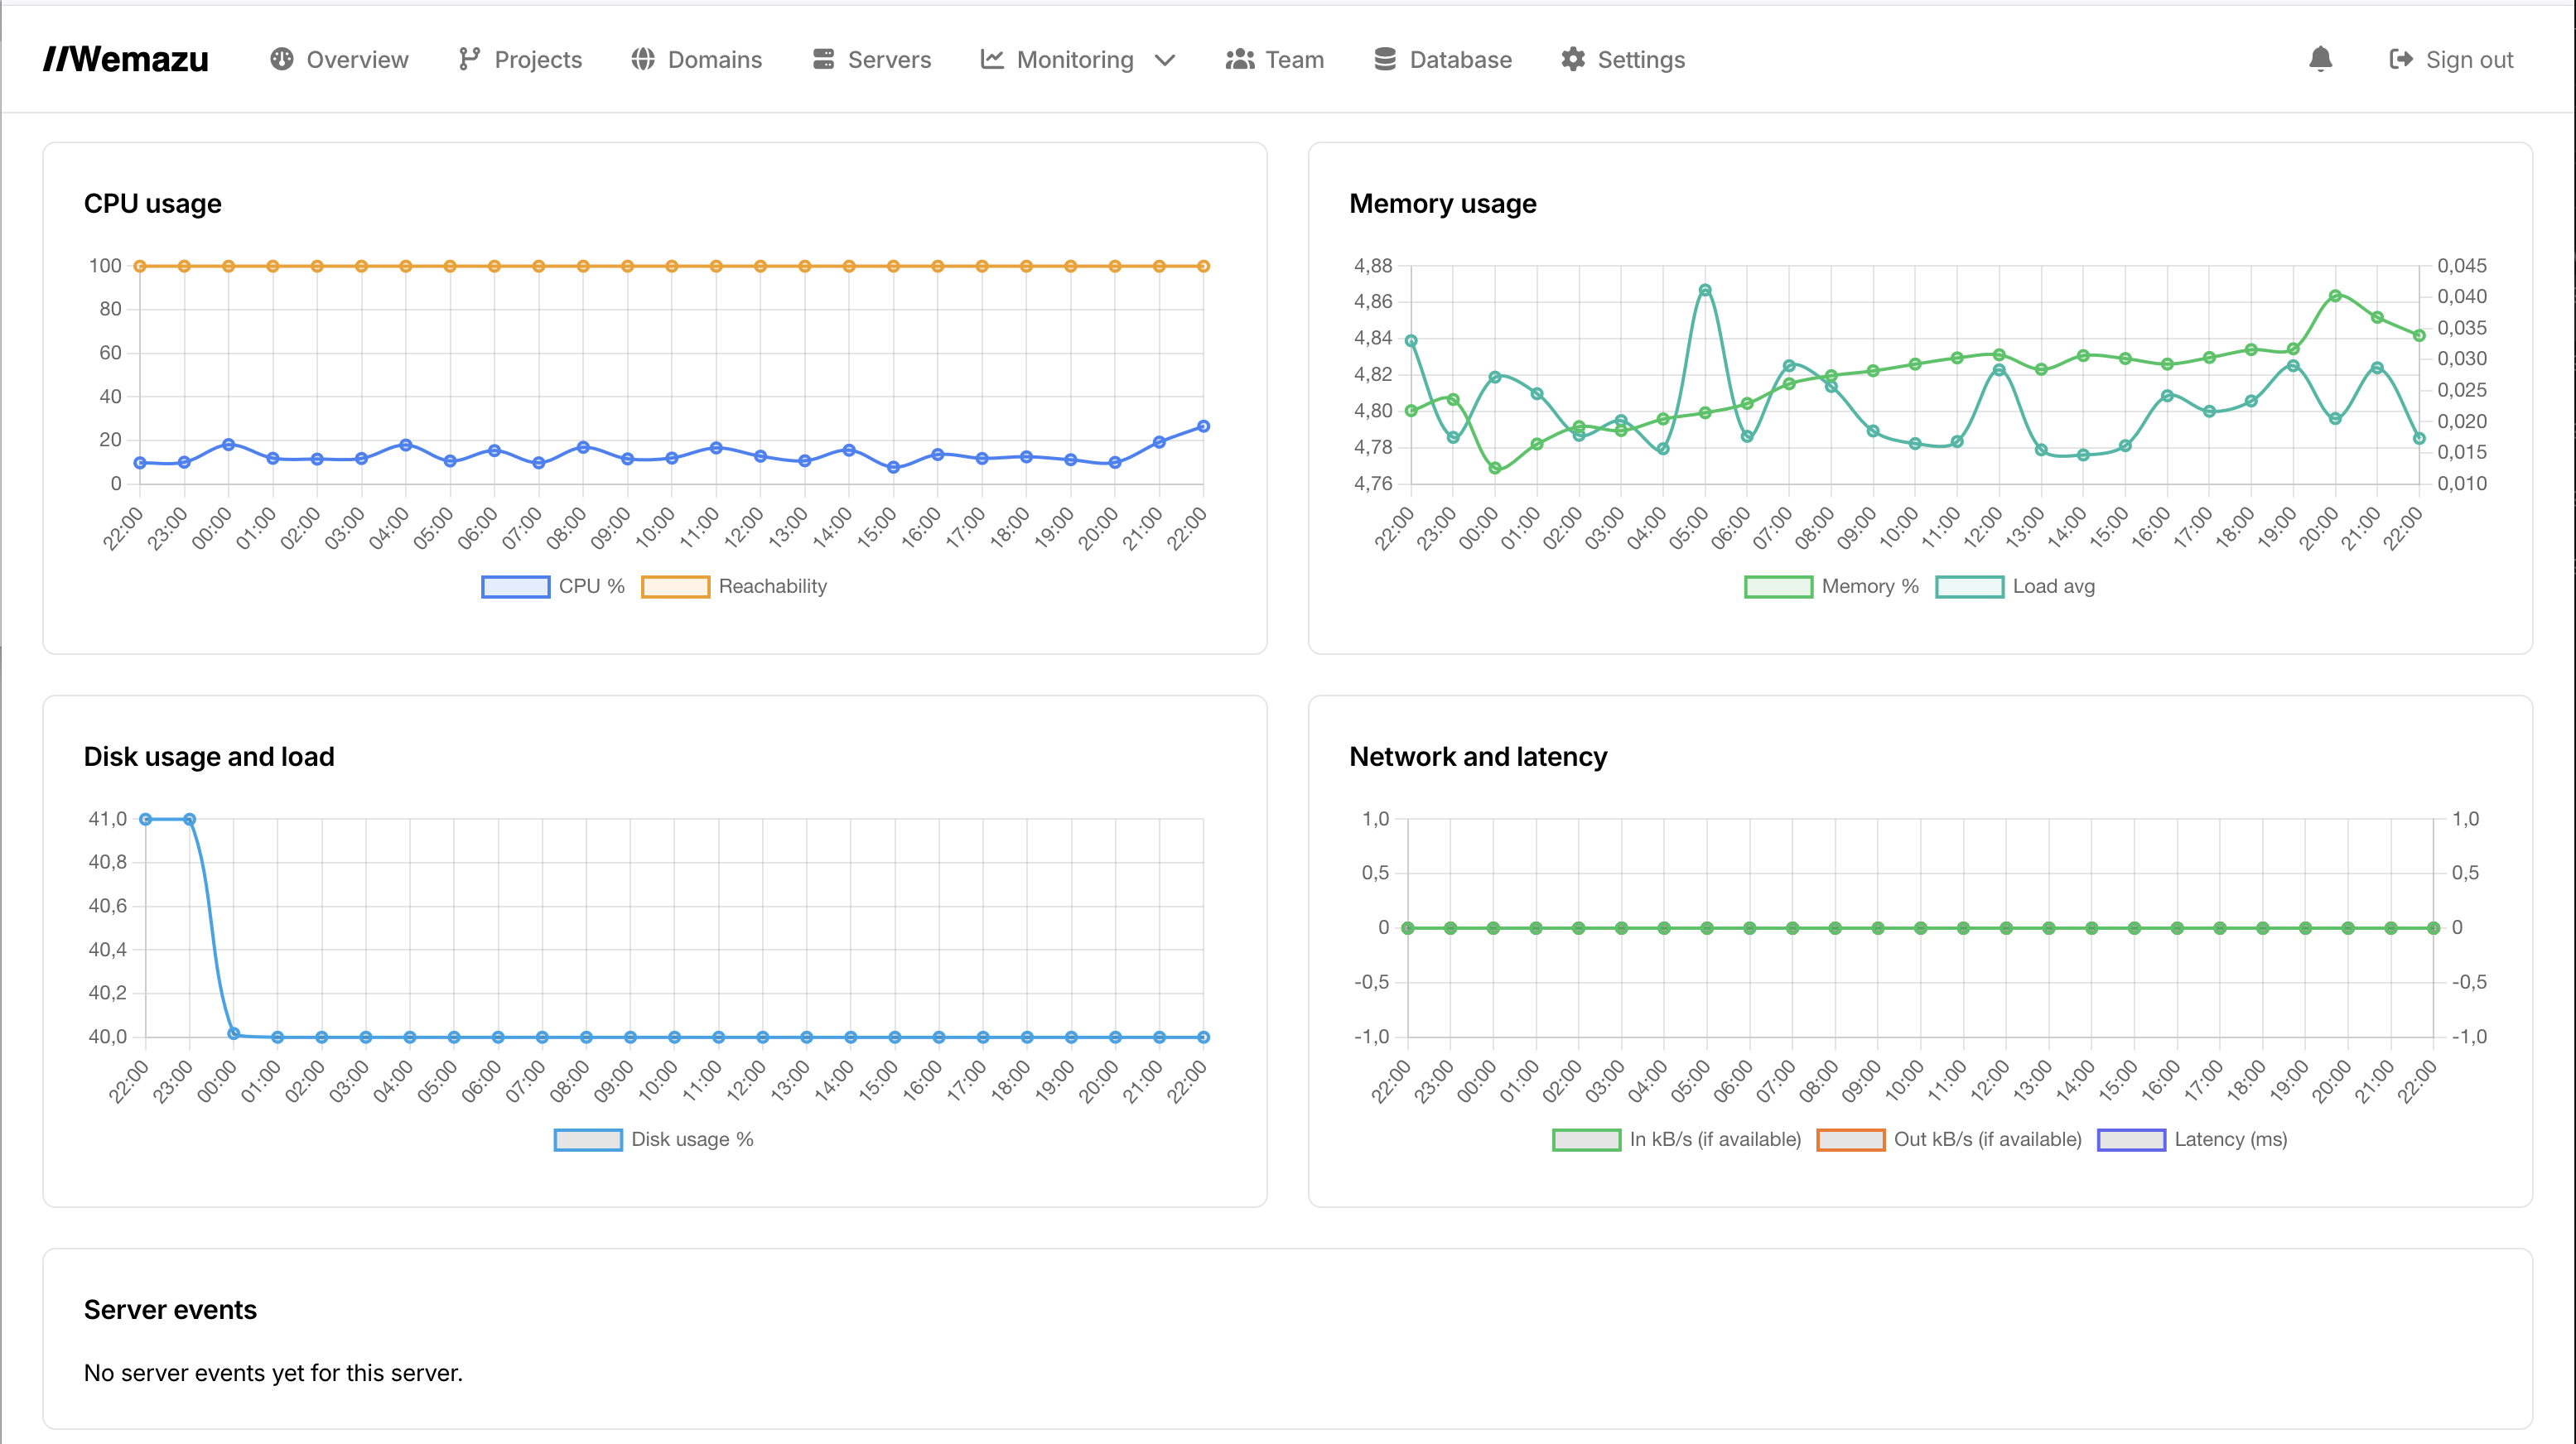Open the Settings menu entry

tap(1640, 59)
